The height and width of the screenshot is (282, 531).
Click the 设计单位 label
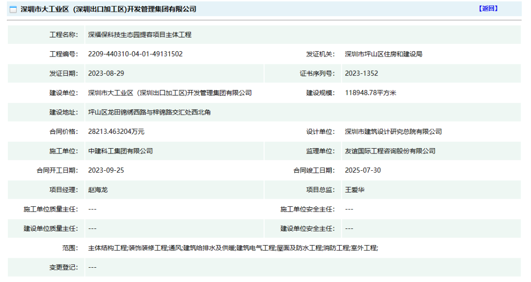[x=321, y=131]
